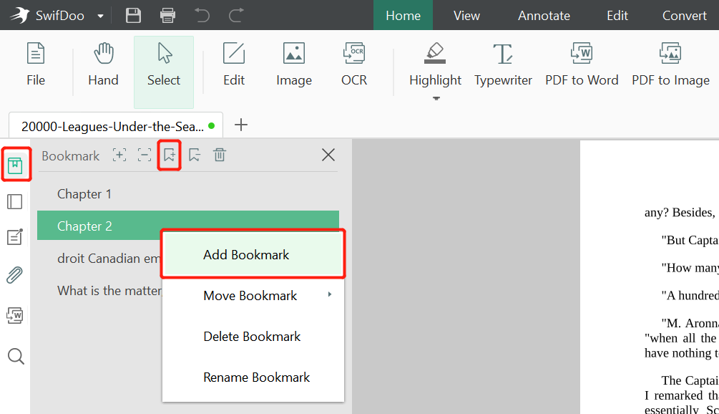Viewport: 719px width, 414px height.
Task: Click the Highlight tool icon
Action: (435, 52)
